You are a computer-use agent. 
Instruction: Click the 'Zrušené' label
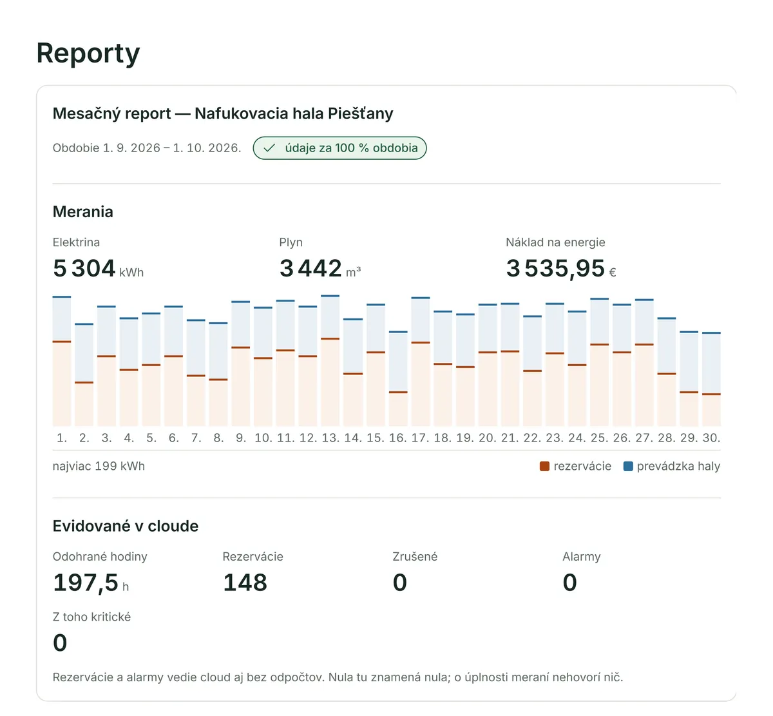click(x=415, y=556)
